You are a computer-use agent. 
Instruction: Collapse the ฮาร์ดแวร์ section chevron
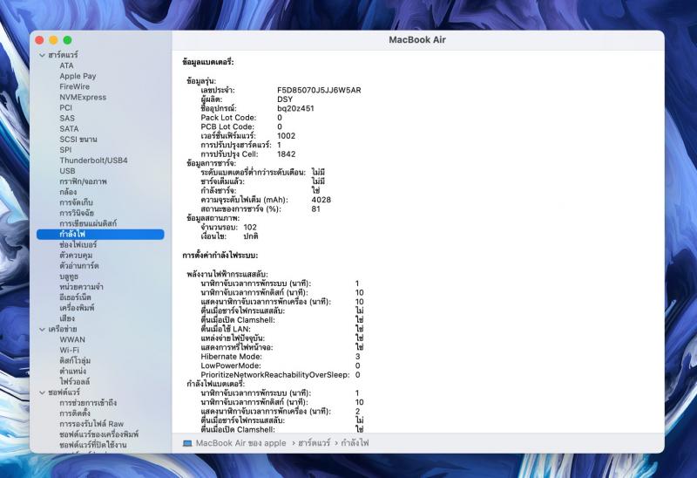tap(42, 55)
